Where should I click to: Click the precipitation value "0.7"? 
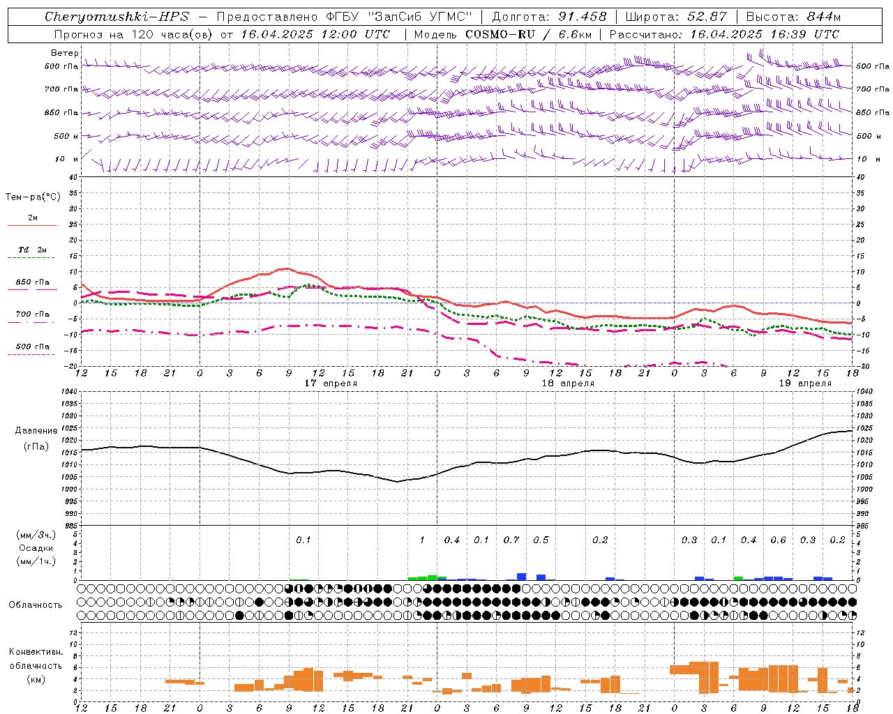[511, 540]
